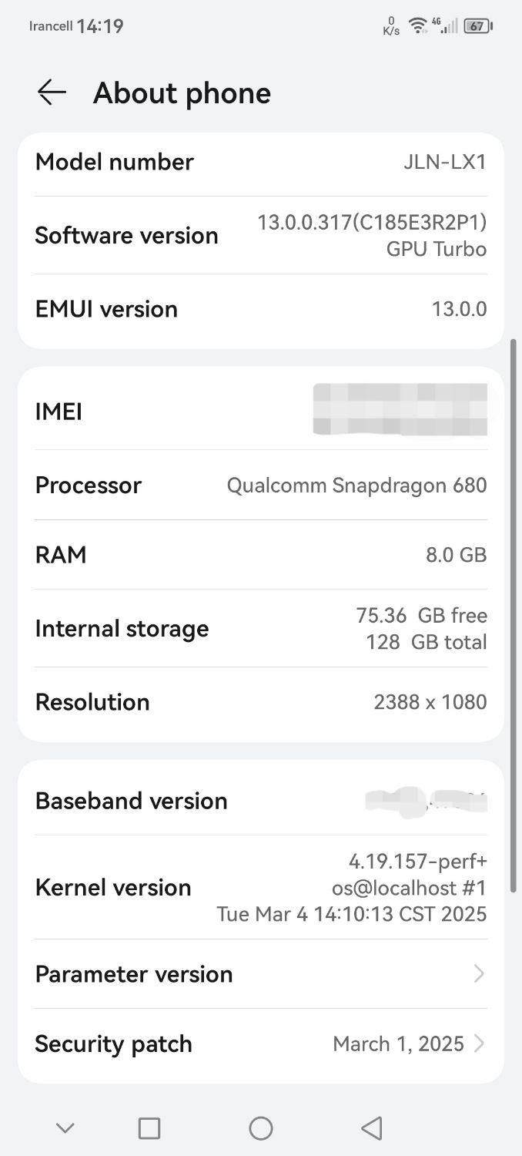
Task: Tap the battery level indicator
Action: coord(477,26)
